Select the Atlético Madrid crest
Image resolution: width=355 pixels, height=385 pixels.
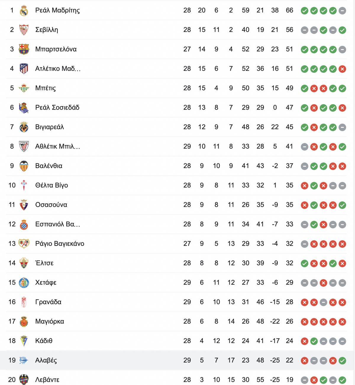click(24, 69)
